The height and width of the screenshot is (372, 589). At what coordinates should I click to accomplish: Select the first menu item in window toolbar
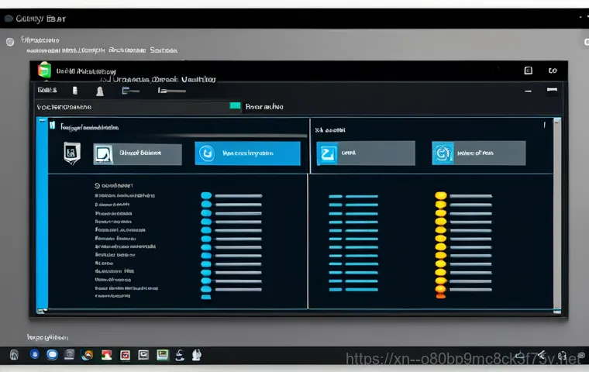coord(46,91)
